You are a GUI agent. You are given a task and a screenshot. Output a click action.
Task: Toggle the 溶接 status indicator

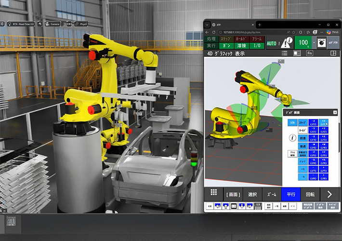[241, 46]
